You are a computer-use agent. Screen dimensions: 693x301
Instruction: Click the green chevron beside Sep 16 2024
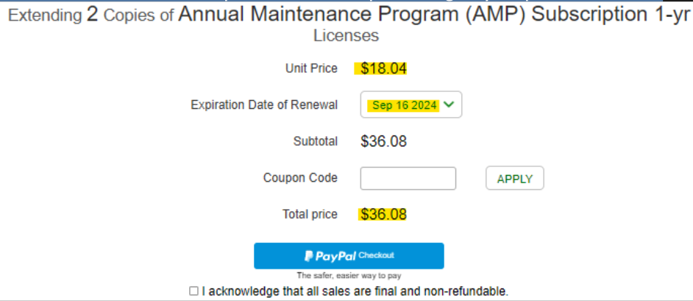click(449, 105)
